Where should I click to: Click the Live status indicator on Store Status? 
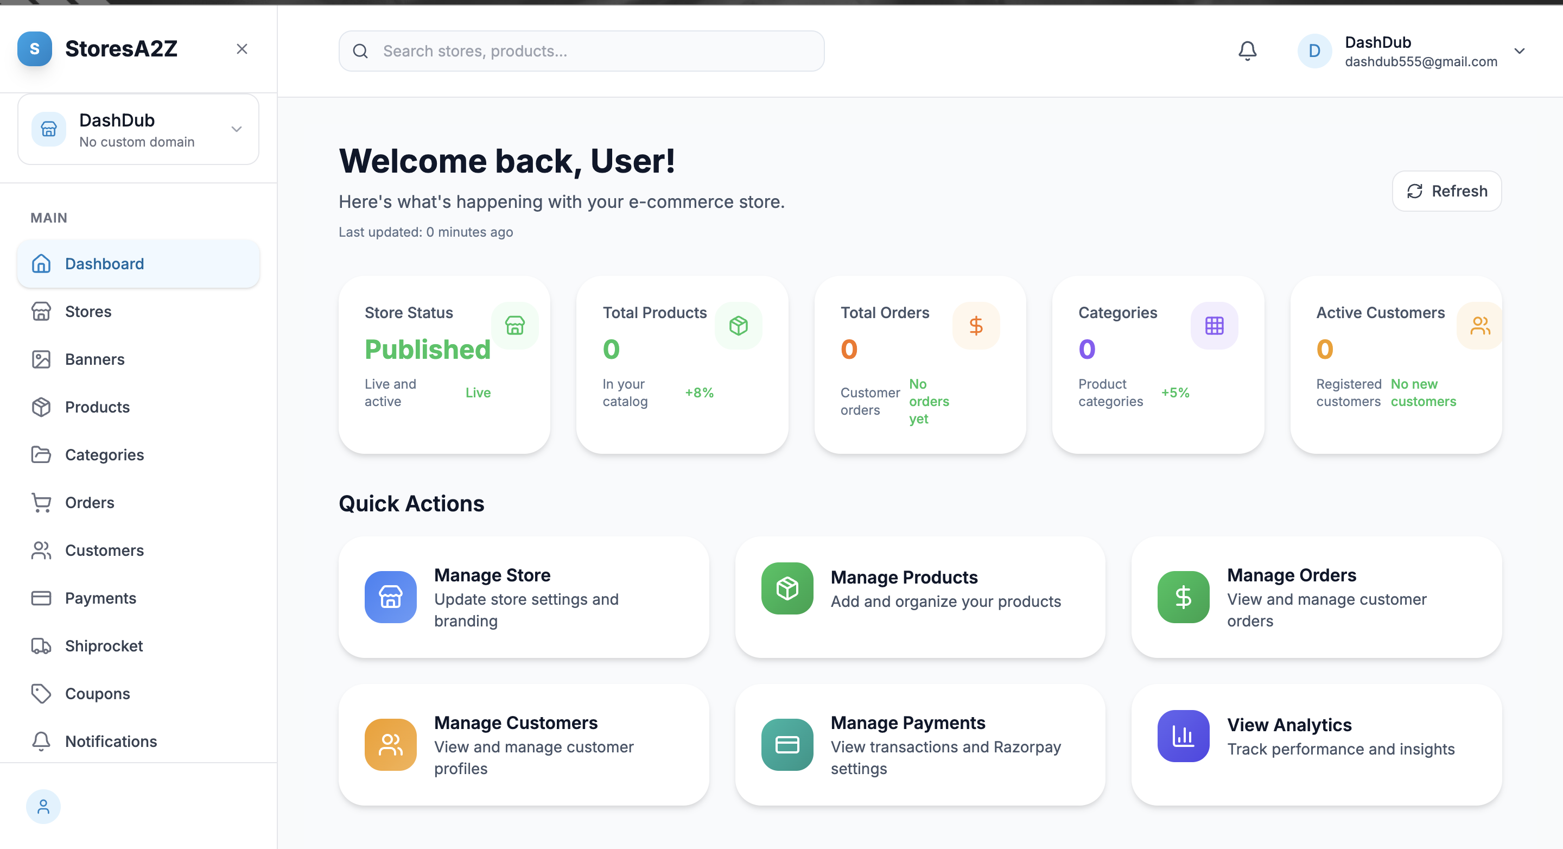(x=478, y=392)
